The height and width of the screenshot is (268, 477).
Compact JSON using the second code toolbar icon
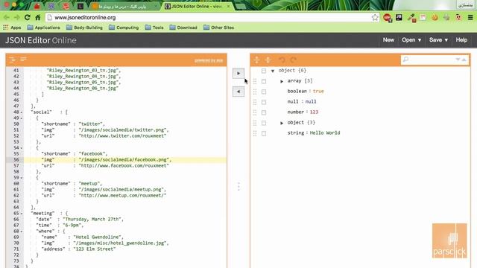point(23,60)
